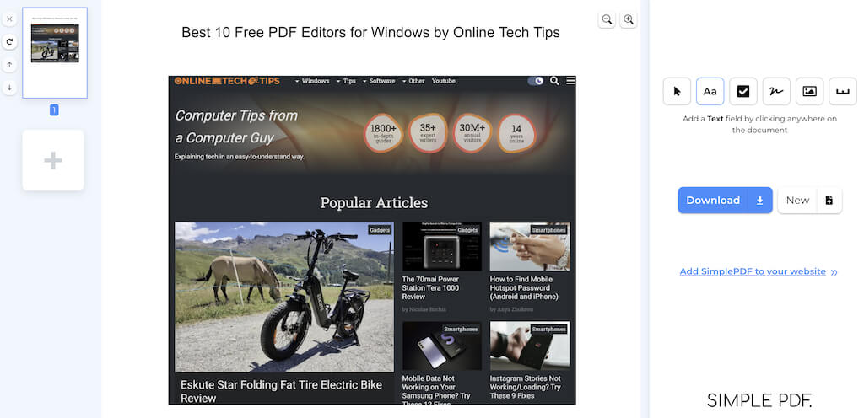This screenshot has width=864, height=418.
Task: Expand the Windows menu in webpage
Action: (312, 81)
